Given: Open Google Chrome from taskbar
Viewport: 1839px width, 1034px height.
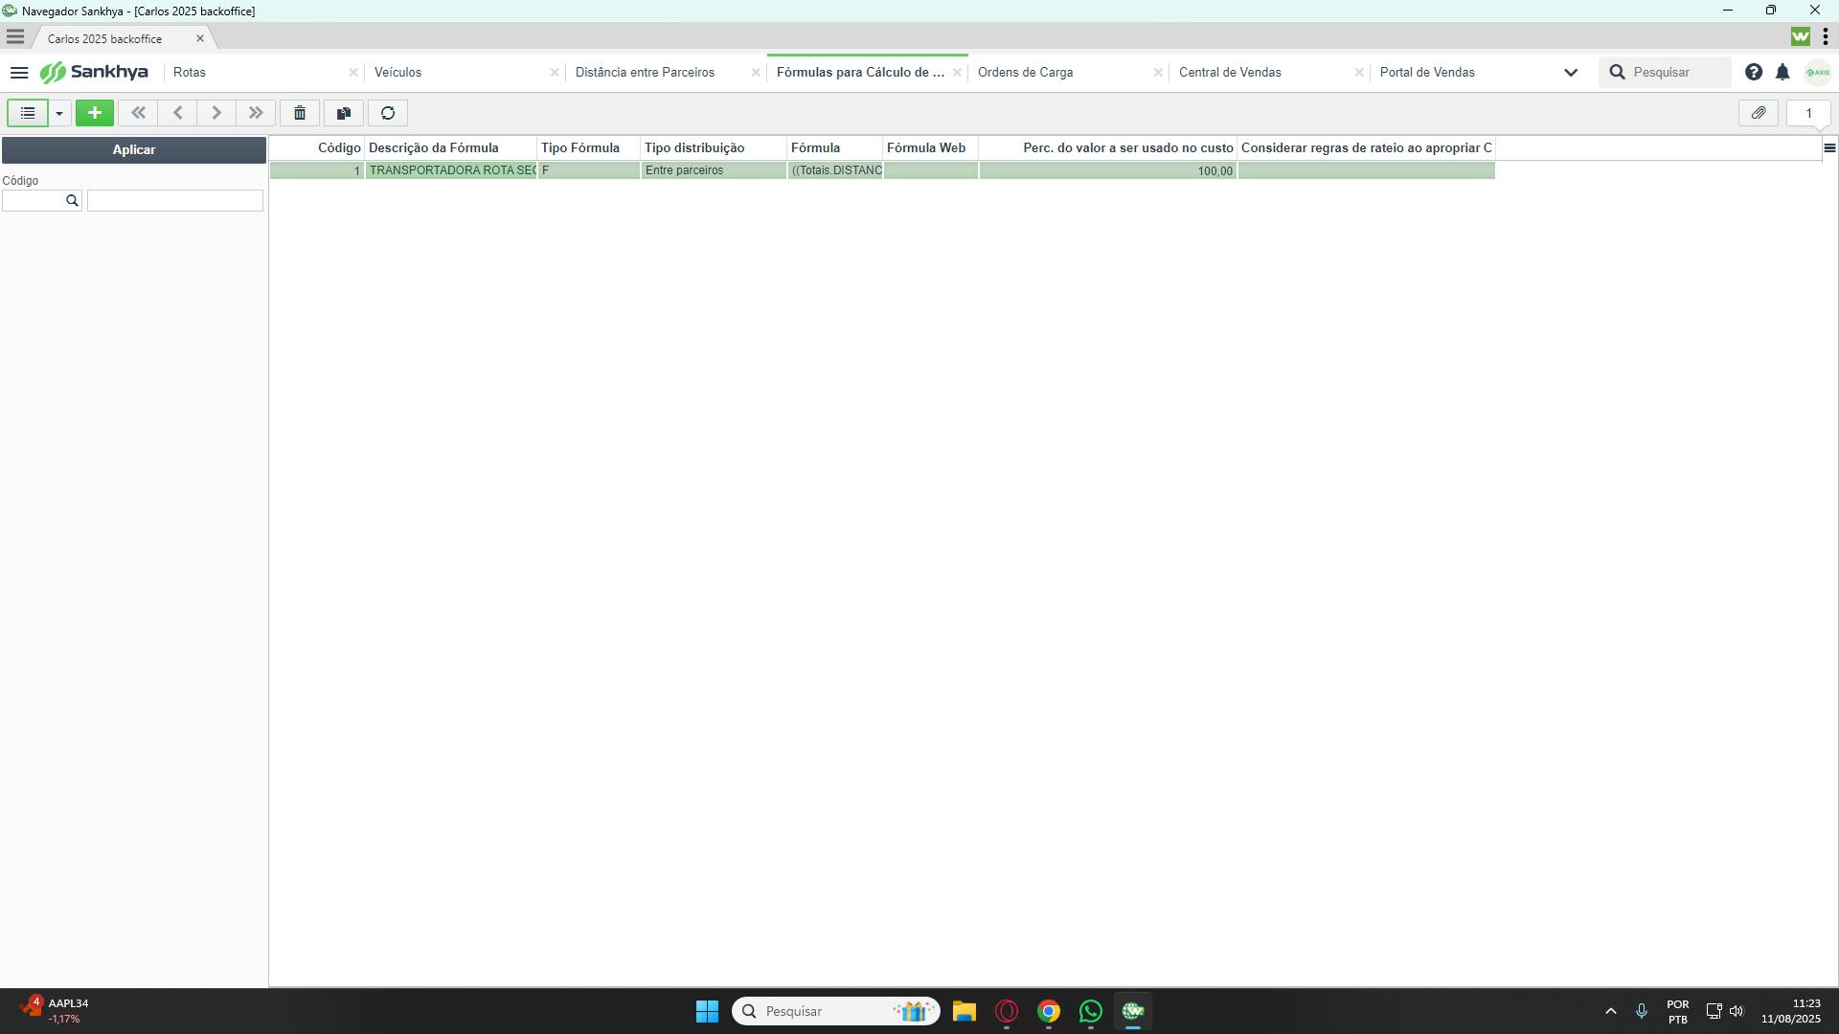Looking at the screenshot, I should [x=1048, y=1012].
